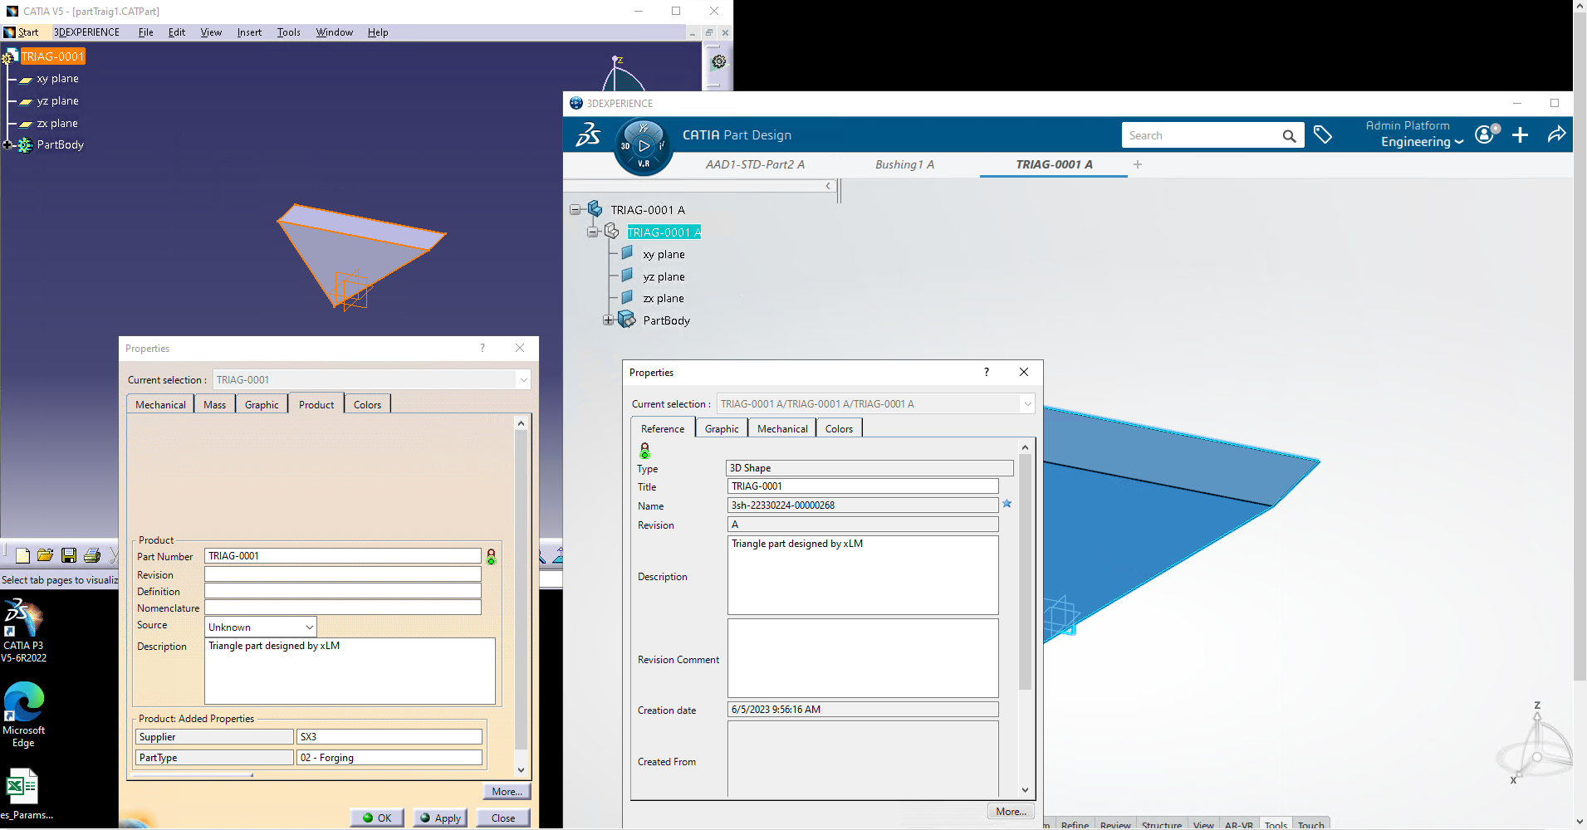Screen dimensions: 1587x830
Task: Click the New document icon in CATIA V5 toolbar
Action: tap(22, 555)
